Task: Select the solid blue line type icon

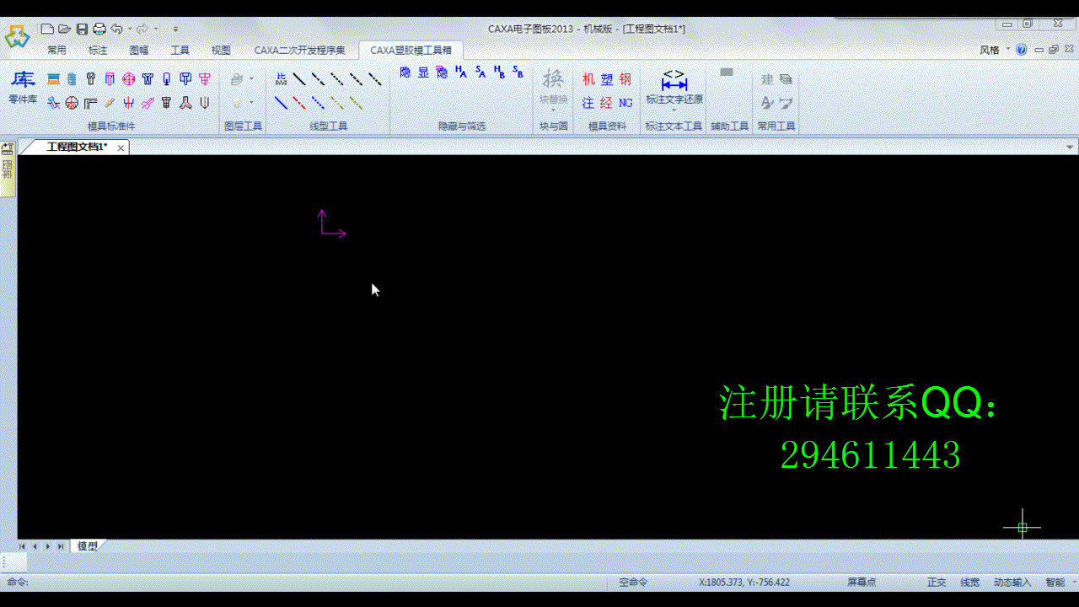Action: click(282, 103)
